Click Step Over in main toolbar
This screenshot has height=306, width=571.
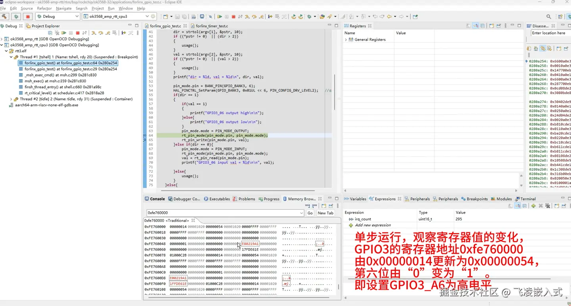(254, 17)
